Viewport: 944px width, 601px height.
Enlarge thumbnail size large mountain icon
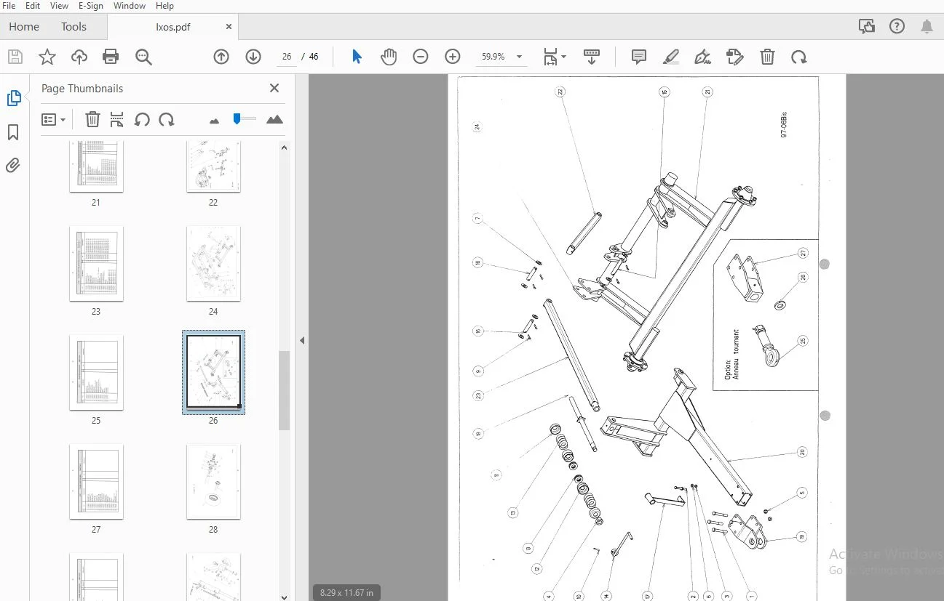(274, 119)
